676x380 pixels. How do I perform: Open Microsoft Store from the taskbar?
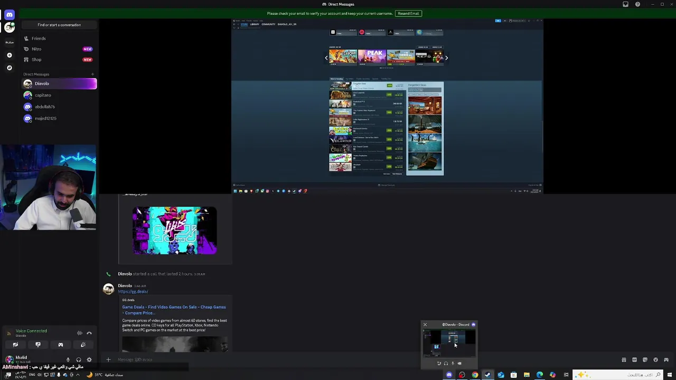point(513,375)
